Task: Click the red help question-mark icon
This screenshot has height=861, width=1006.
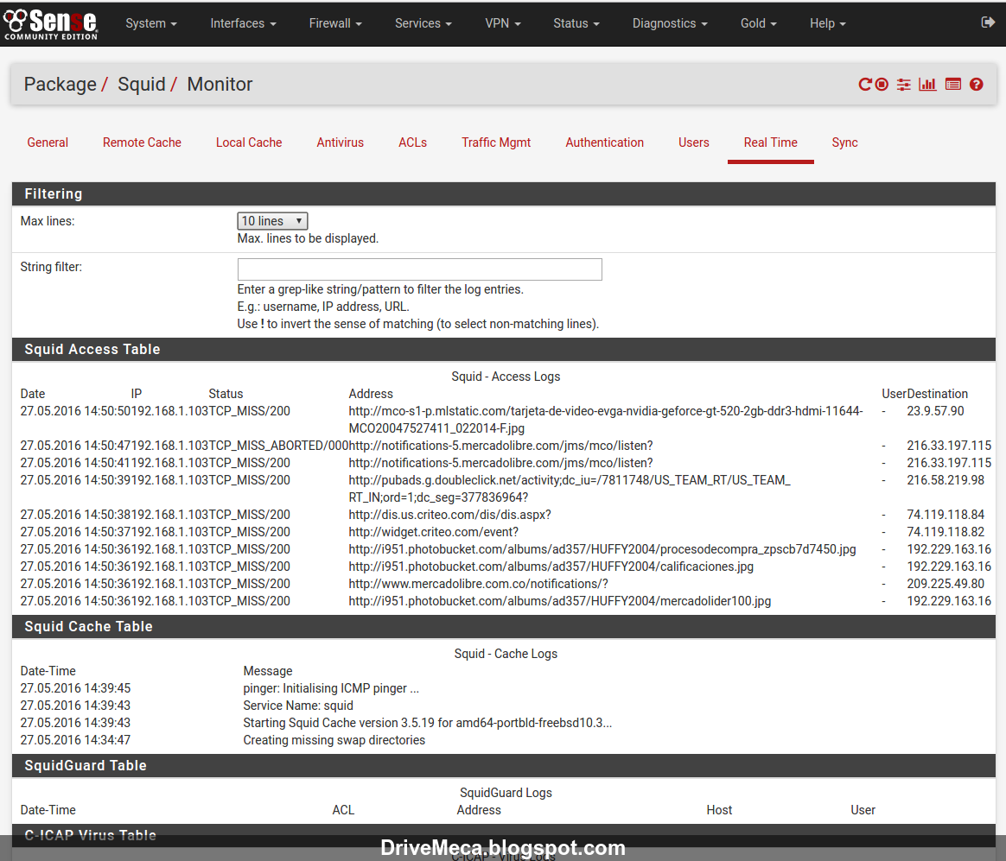Action: pos(977,84)
